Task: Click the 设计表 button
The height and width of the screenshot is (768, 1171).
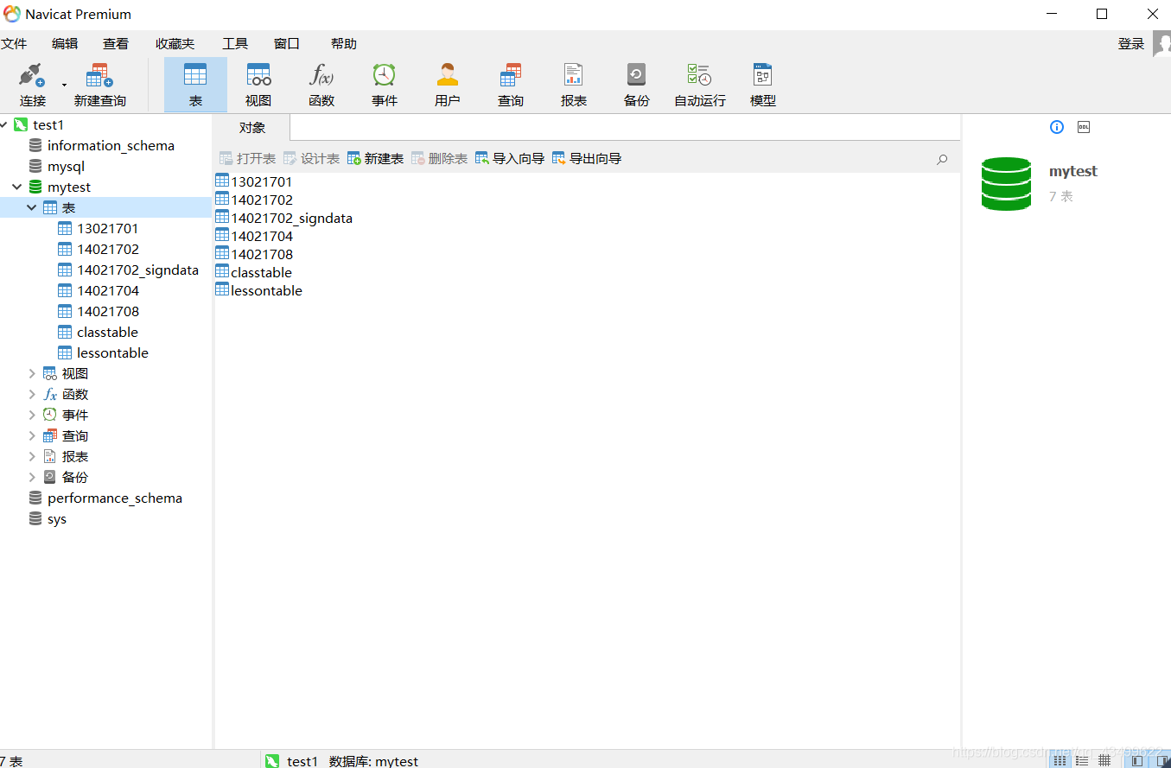Action: click(x=311, y=159)
